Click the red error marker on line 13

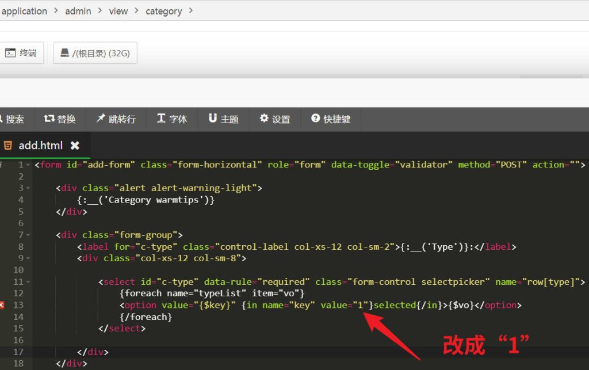(x=2, y=305)
